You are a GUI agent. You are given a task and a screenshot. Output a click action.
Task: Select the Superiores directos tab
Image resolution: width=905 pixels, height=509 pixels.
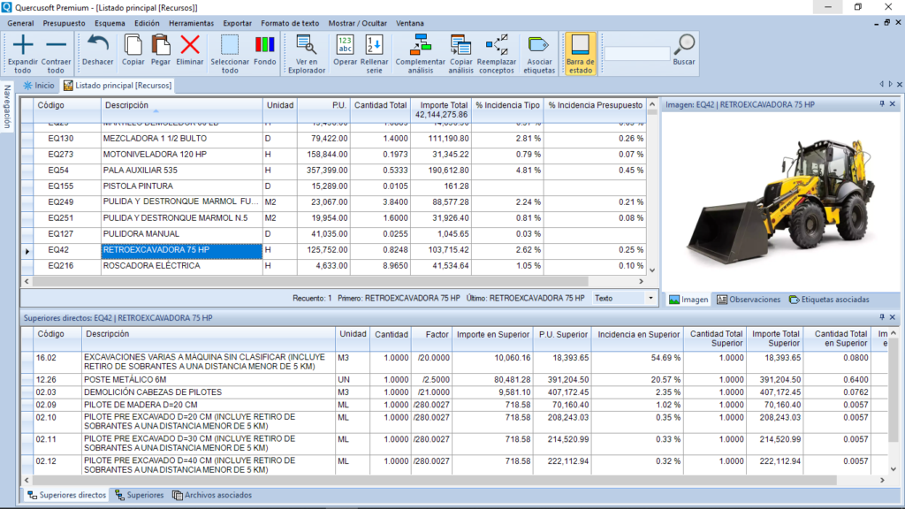[x=67, y=495]
